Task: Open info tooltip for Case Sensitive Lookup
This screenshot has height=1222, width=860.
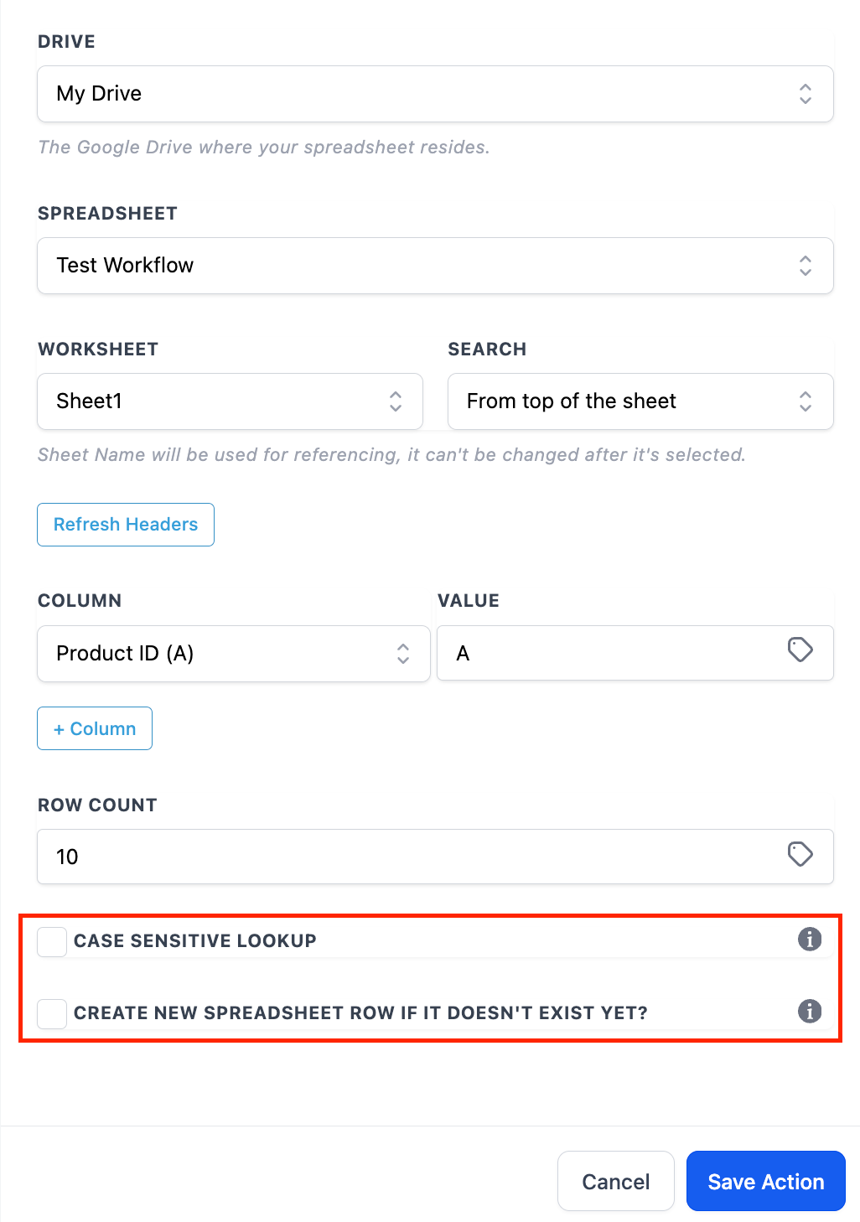Action: [809, 939]
